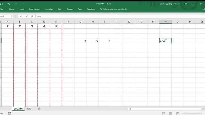Click the formula bar showing =co
This screenshot has width=205, height=115.
pyautogui.click(x=120, y=16)
